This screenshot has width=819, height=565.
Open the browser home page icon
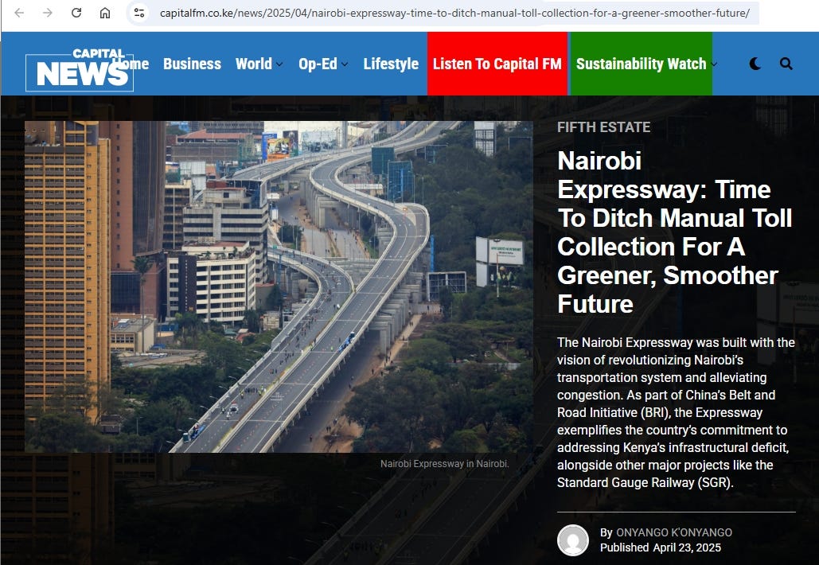105,13
